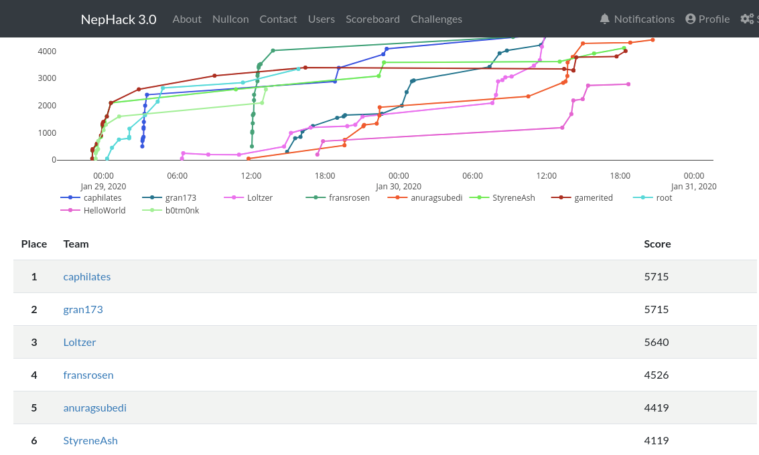Open the fransrosen team profile link
The image size is (759, 455).
[88, 375]
